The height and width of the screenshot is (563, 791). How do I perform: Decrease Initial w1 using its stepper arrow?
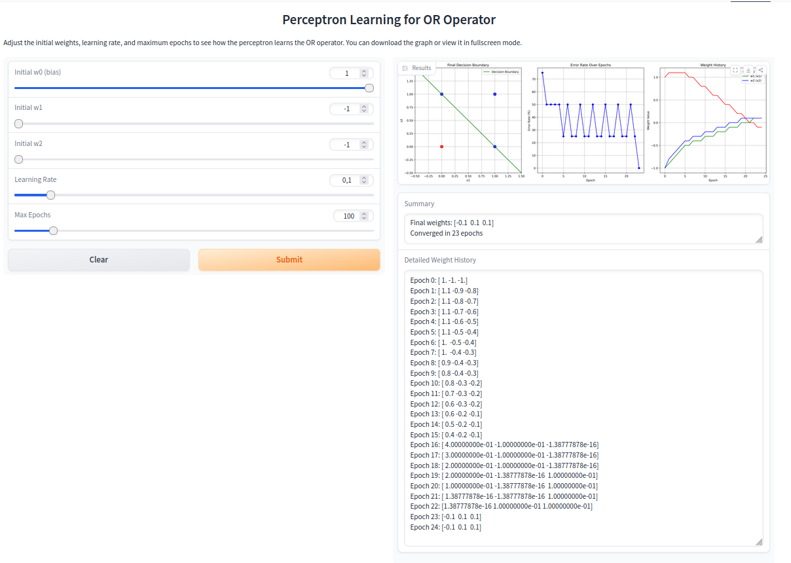[x=365, y=111]
